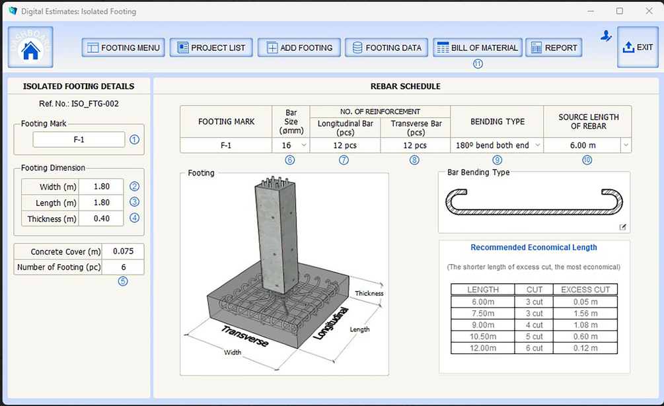The image size is (664, 406).
Task: Edit the Length (m) value 1.80
Action: (x=102, y=203)
